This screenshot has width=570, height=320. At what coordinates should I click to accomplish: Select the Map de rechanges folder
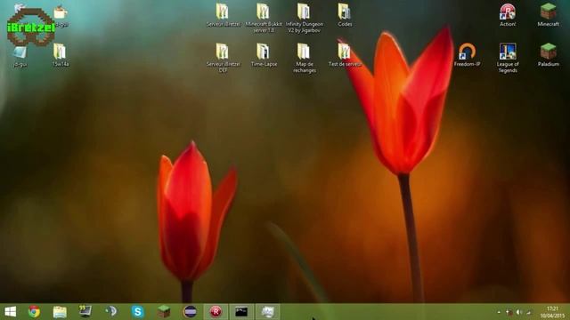tap(304, 57)
